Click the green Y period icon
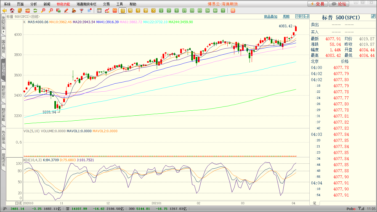Image resolution: width=377 pixels, height=212 pixels. [x=223, y=10]
